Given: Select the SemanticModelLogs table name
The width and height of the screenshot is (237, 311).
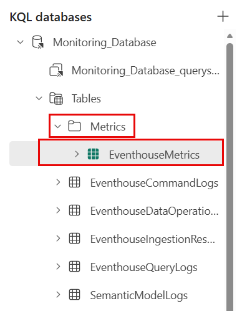Looking at the screenshot, I should (x=139, y=295).
